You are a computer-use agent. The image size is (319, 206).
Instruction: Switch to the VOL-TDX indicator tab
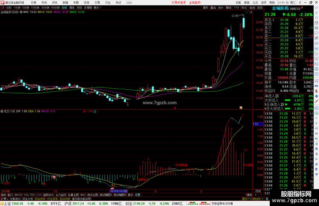coord(29,195)
